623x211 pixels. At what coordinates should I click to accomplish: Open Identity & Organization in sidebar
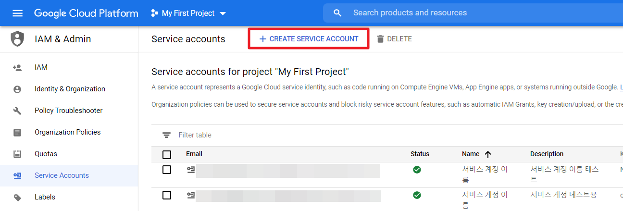tap(70, 89)
